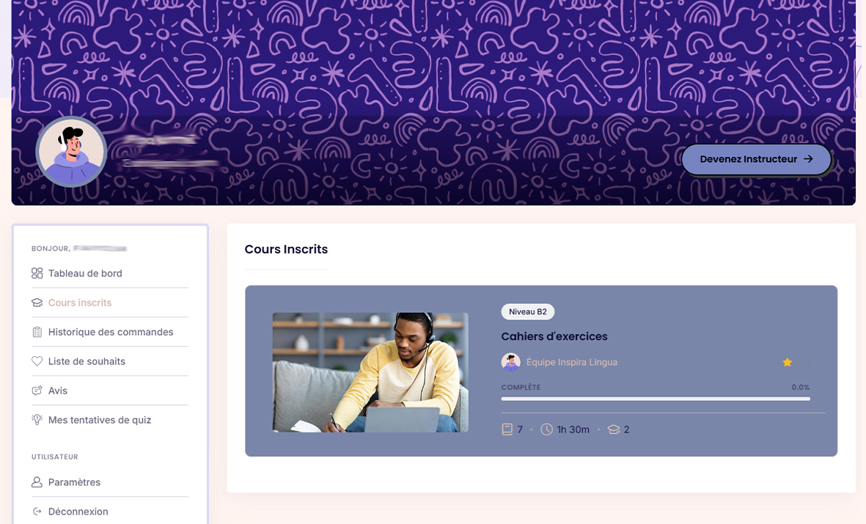
Task: Click the profile avatar in the banner
Action: click(x=71, y=151)
